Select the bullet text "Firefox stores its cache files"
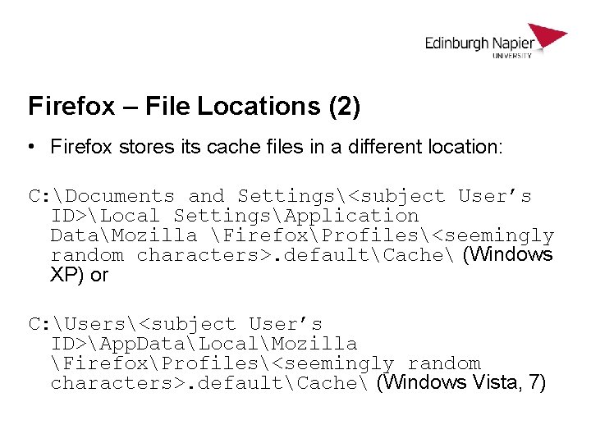Image resolution: width=591 pixels, height=443 pixels. point(176,147)
